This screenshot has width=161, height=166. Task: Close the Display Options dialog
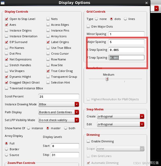click(x=147, y=3)
